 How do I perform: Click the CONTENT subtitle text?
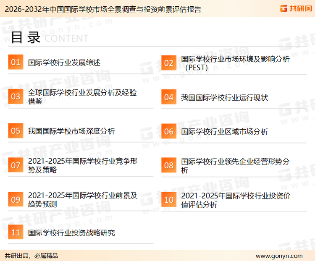click(x=66, y=38)
